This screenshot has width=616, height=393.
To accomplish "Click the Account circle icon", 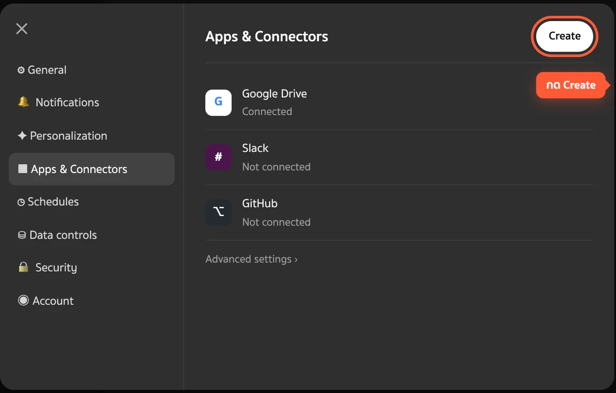I will click(23, 301).
